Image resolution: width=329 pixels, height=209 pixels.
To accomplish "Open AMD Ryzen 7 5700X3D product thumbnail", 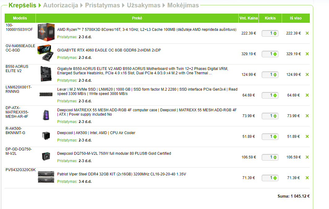I will point(46,32).
